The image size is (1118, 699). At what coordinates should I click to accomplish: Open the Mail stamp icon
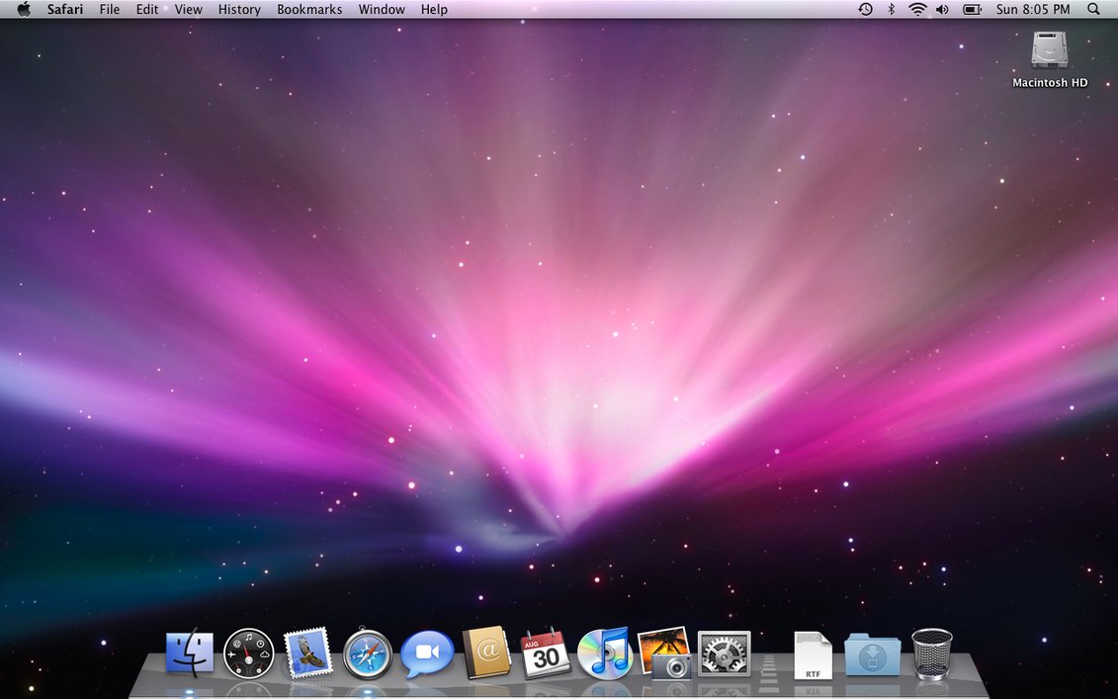point(308,653)
